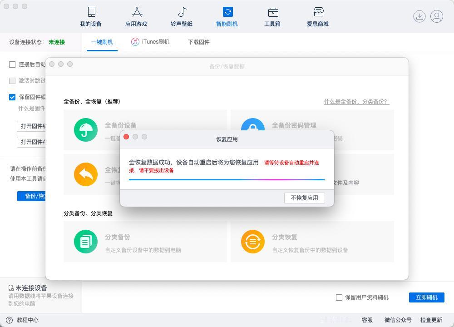454x327 pixels.
Task: Open 什么是全备份、分类备份? link
Action: point(356,102)
